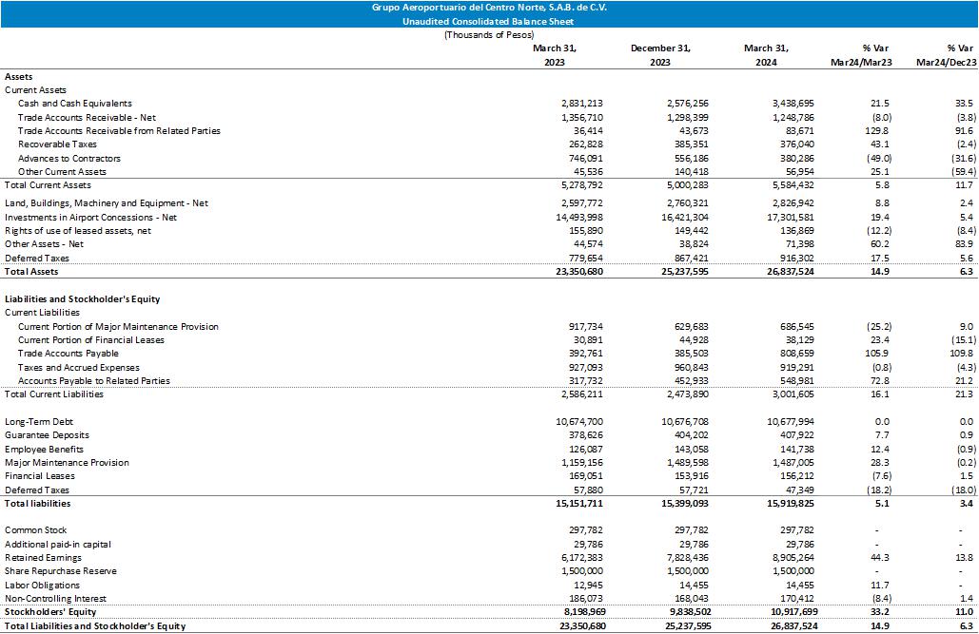Select the 'Long-Term Debt' label
979x634 pixels.
(39, 422)
